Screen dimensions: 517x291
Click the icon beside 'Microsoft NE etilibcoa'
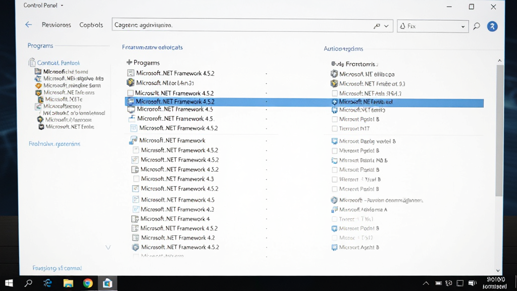(334, 74)
